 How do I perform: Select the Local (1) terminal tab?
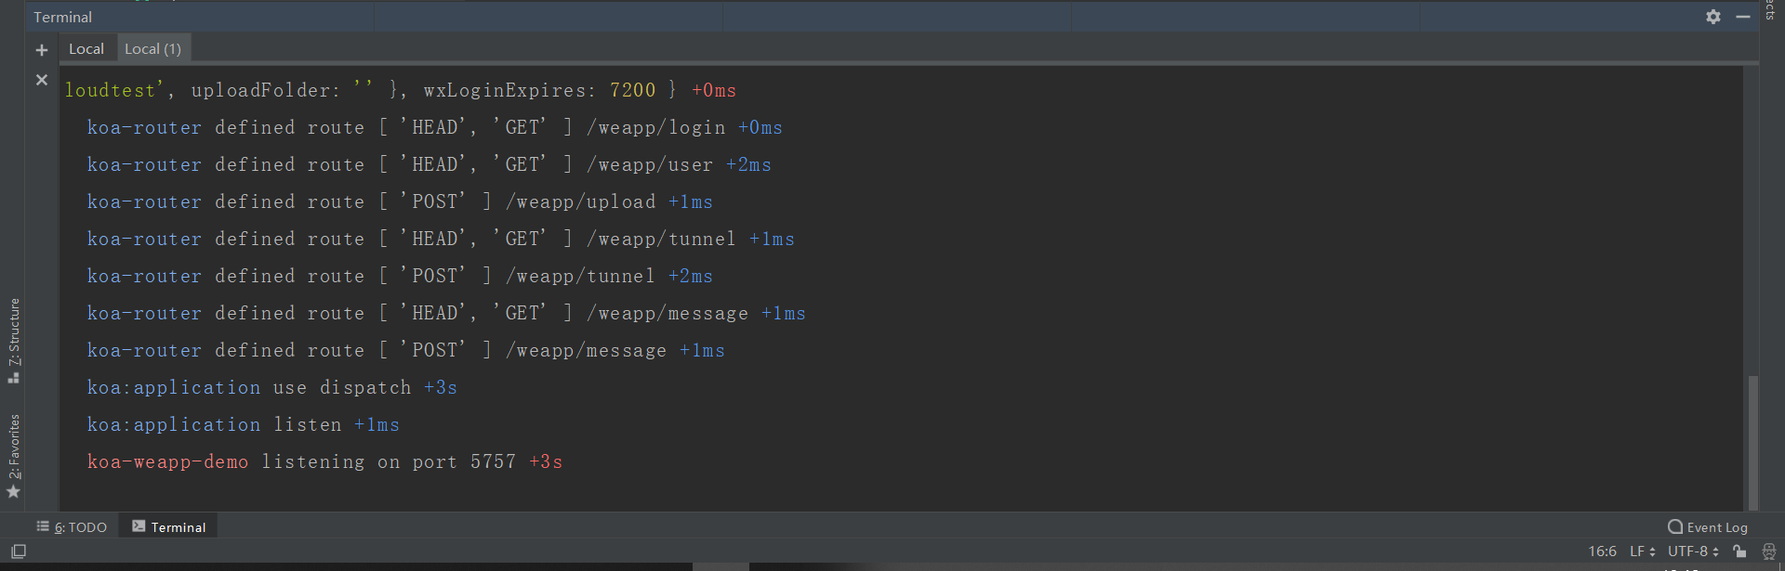tap(152, 49)
